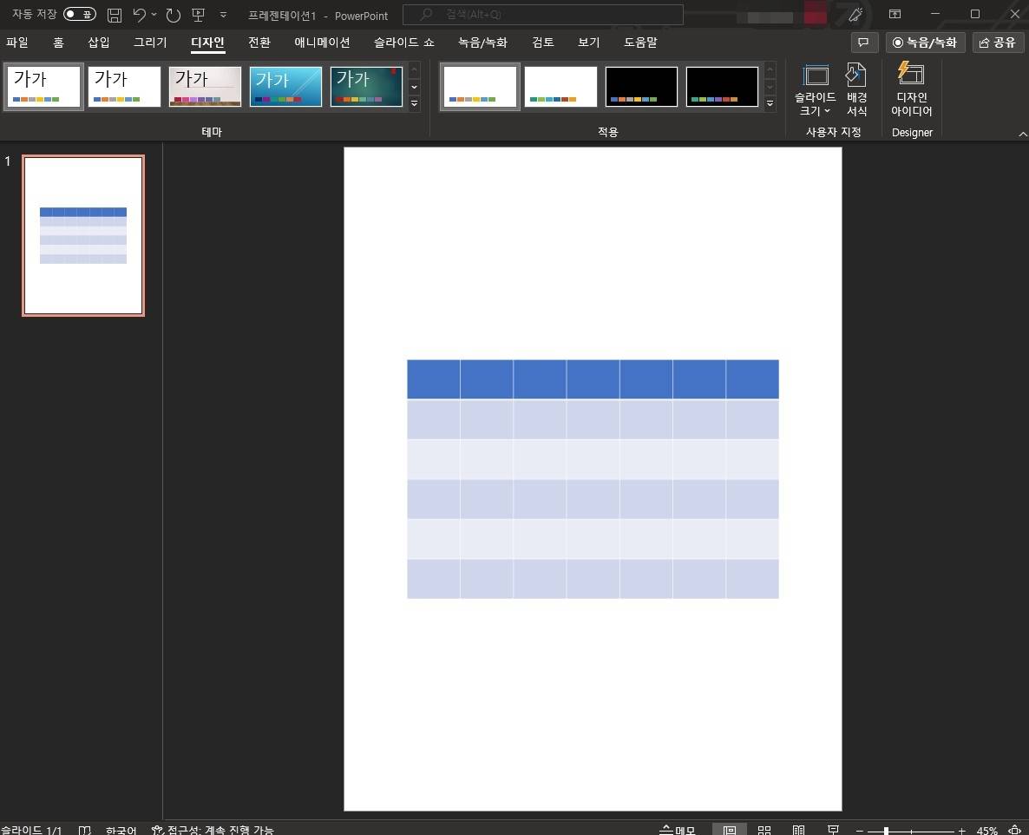Image resolution: width=1029 pixels, height=835 pixels.
Task: Click the search box in title bar
Action: (x=543, y=15)
